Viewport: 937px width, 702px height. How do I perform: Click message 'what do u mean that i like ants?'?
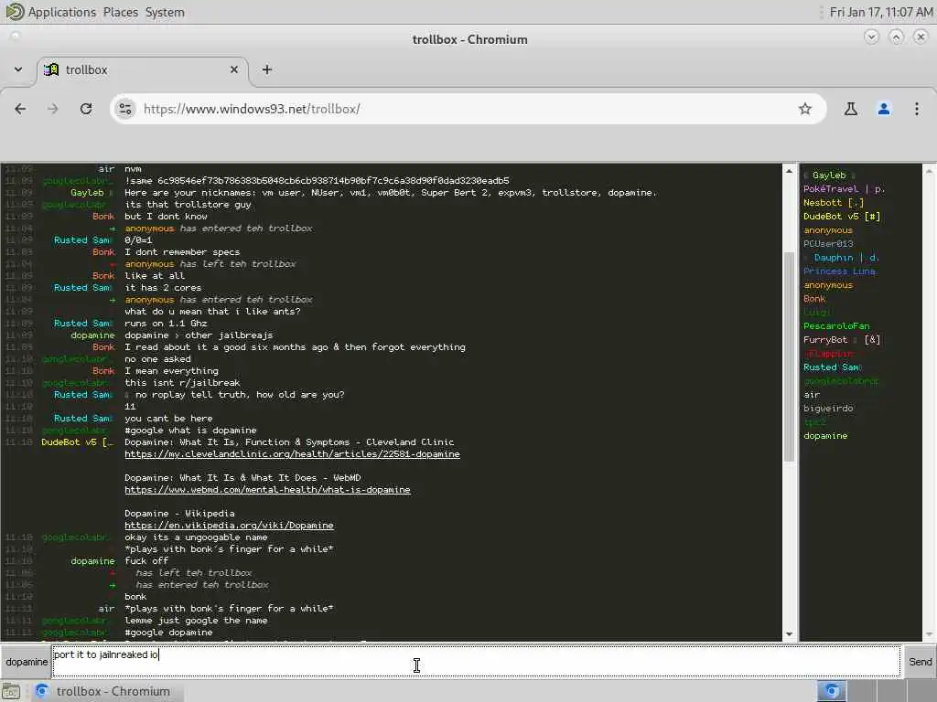(212, 312)
